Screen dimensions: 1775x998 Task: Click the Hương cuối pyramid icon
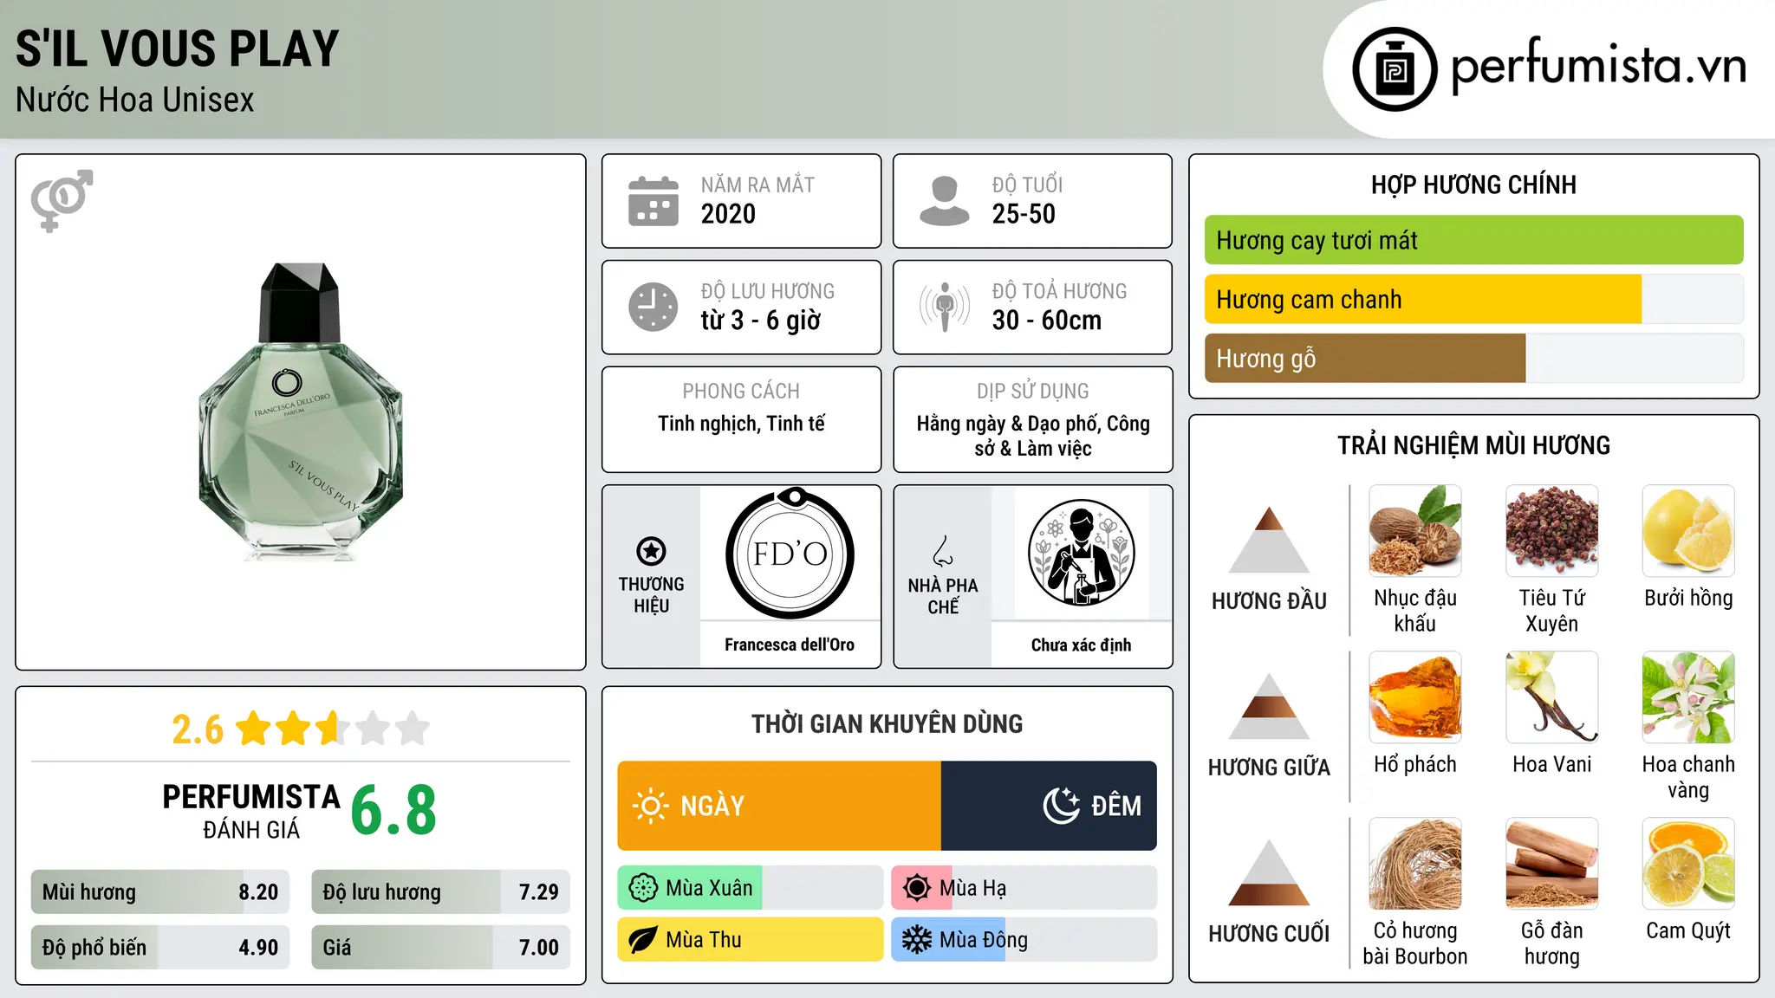pyautogui.click(x=1269, y=872)
